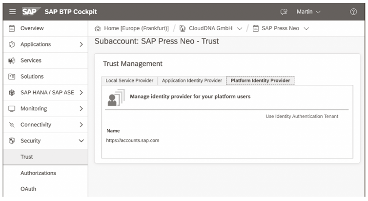This screenshot has height=201, width=368.
Task: Click the SAP logo
Action: 29,12
